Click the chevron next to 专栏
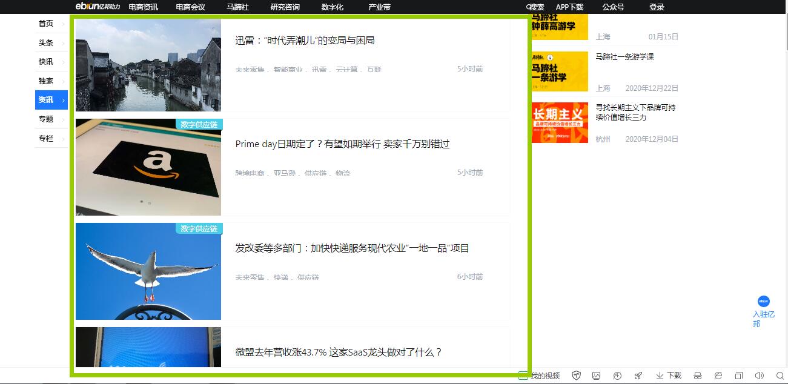Viewport: 788px width, 384px height. tap(63, 139)
